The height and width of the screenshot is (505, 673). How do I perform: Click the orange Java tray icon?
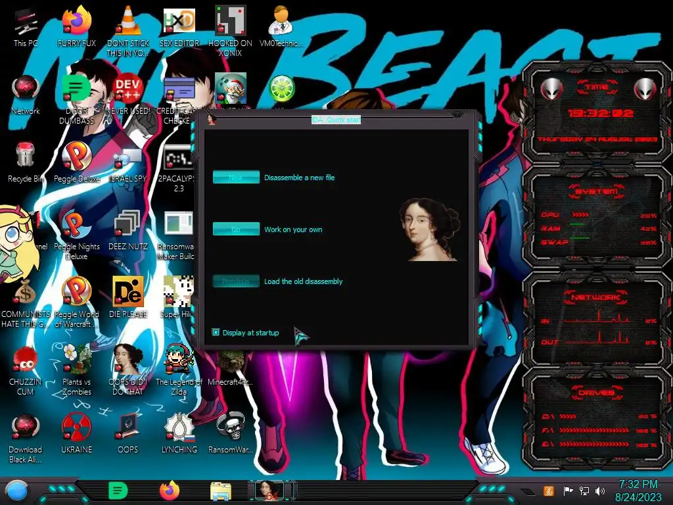pos(549,491)
